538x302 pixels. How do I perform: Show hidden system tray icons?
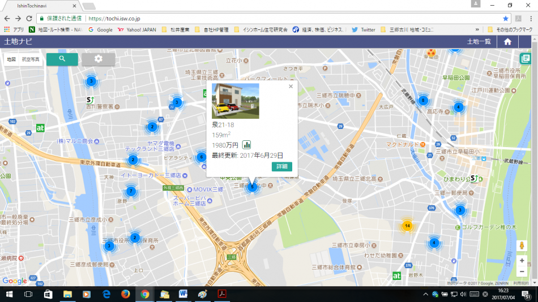pyautogui.click(x=425, y=294)
